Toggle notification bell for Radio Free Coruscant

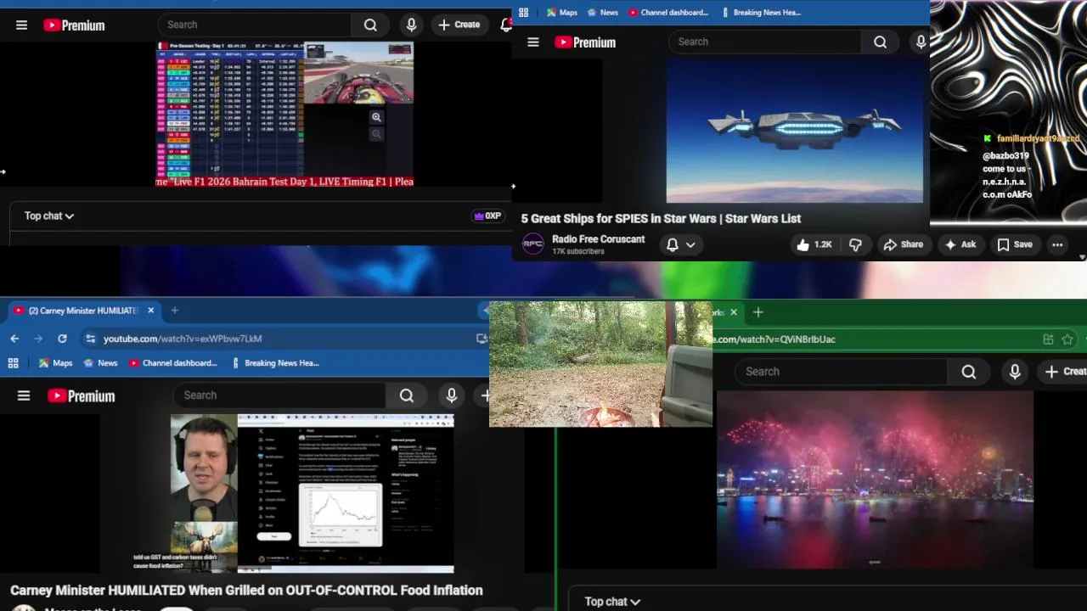[x=673, y=244]
